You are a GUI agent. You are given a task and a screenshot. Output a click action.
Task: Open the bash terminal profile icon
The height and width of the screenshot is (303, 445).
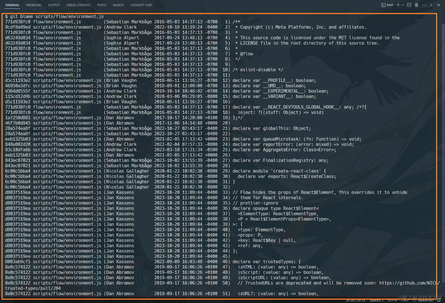click(383, 5)
